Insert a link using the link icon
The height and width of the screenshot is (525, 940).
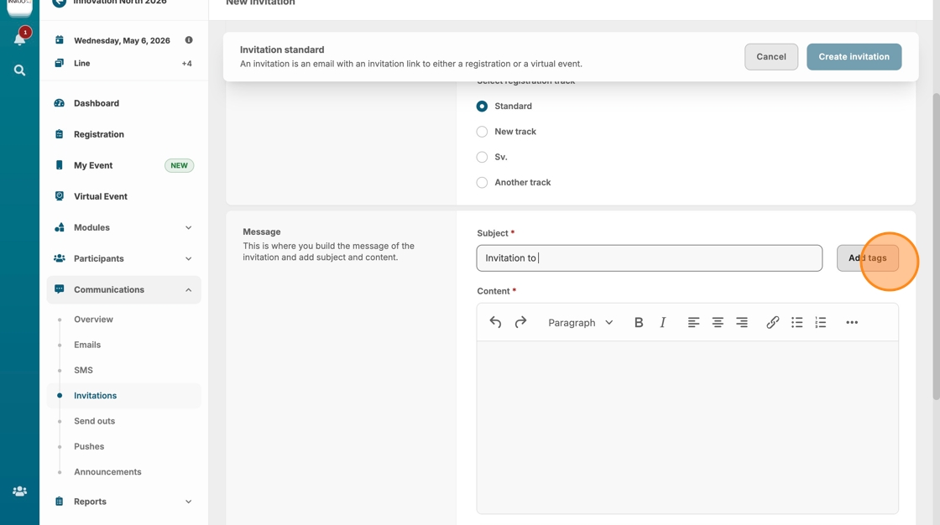coord(773,323)
